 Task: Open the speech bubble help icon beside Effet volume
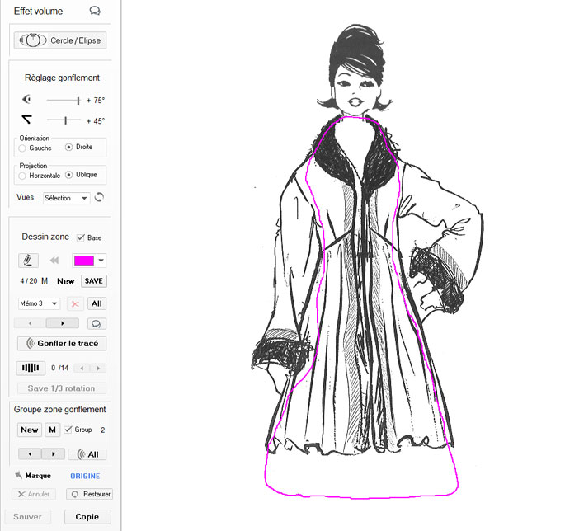coord(95,12)
